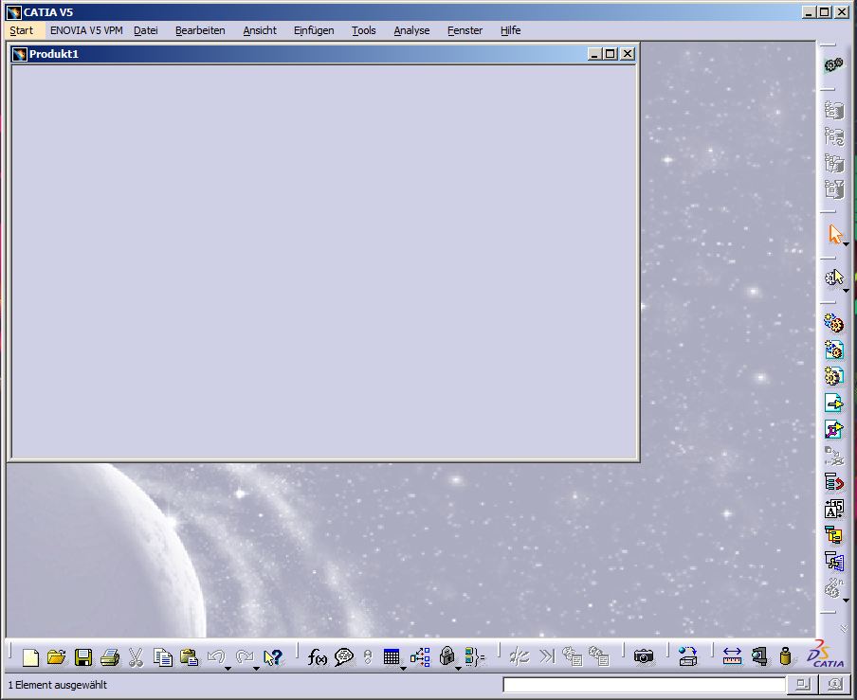Expand the Design Table dropdown arrow

[403, 669]
